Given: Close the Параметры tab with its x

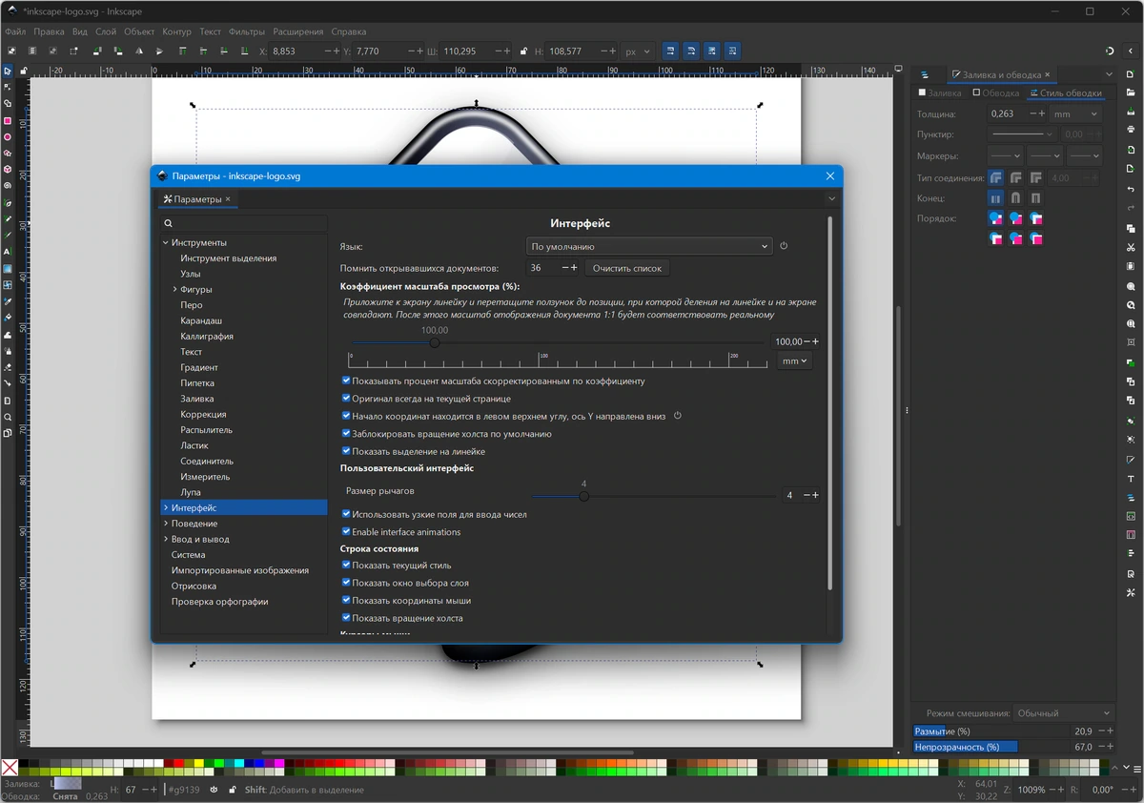Looking at the screenshot, I should [x=228, y=199].
